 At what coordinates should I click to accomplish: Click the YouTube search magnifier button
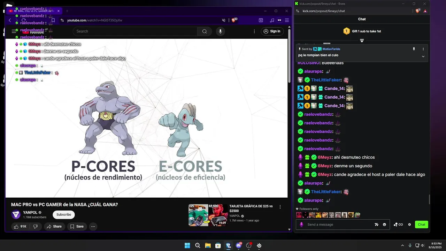[x=205, y=31]
